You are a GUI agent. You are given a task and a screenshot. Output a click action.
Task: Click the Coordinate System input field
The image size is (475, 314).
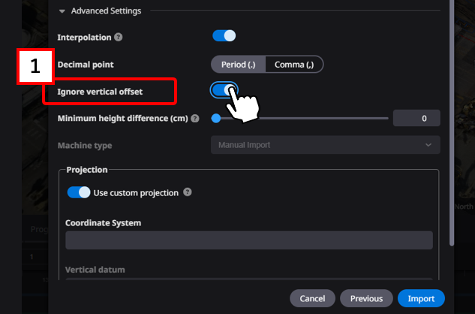pyautogui.click(x=249, y=240)
